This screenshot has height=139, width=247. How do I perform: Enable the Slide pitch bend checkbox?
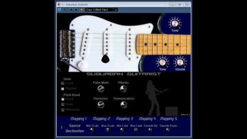pyautogui.click(x=63, y=104)
